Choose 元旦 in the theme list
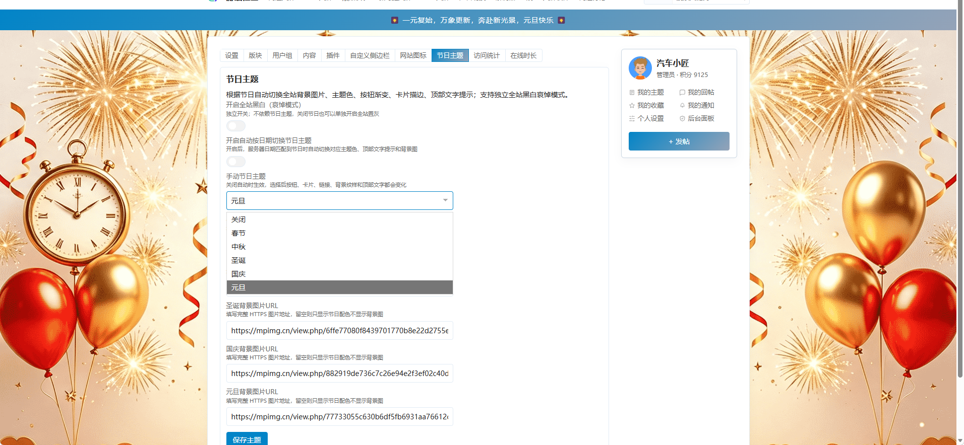Screen dimensions: 964x445 click(340, 287)
